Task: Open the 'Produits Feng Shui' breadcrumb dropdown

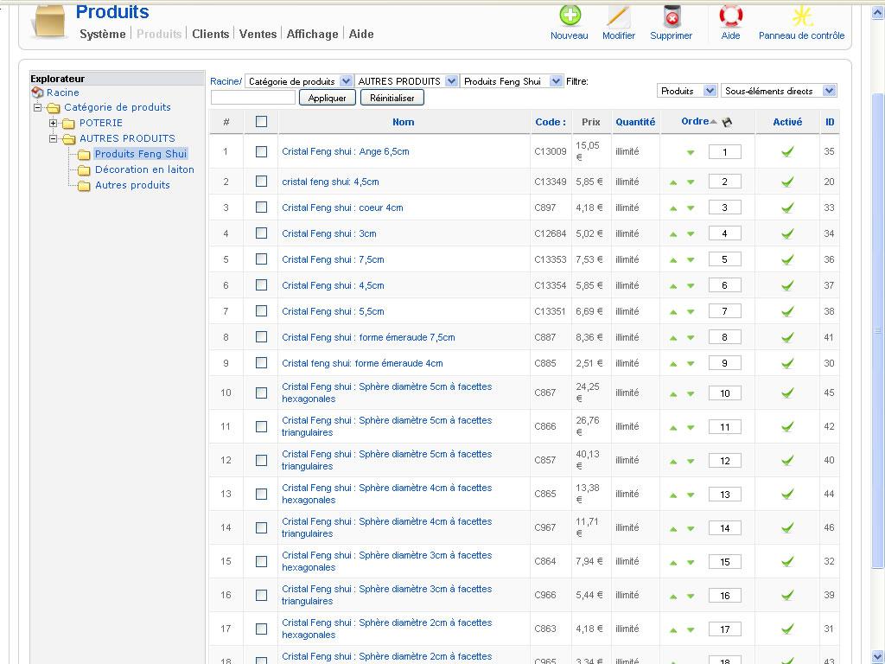Action: tap(512, 81)
